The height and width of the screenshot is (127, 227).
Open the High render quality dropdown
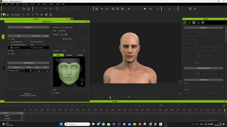(x=153, y=9)
